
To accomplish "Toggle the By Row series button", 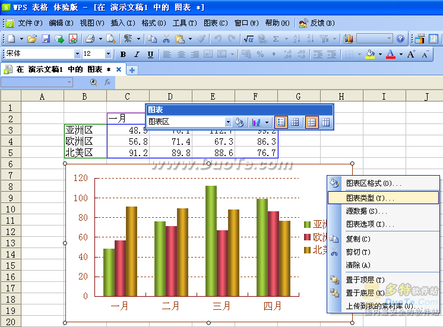I will (312, 122).
